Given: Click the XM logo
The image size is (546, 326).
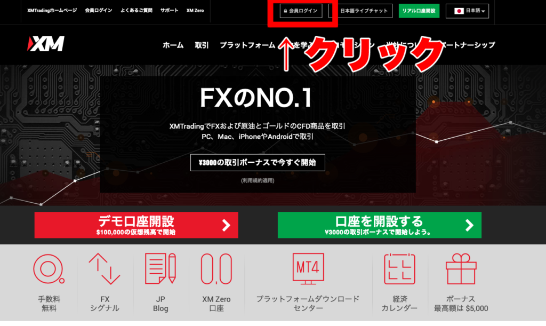Looking at the screenshot, I should 46,44.
